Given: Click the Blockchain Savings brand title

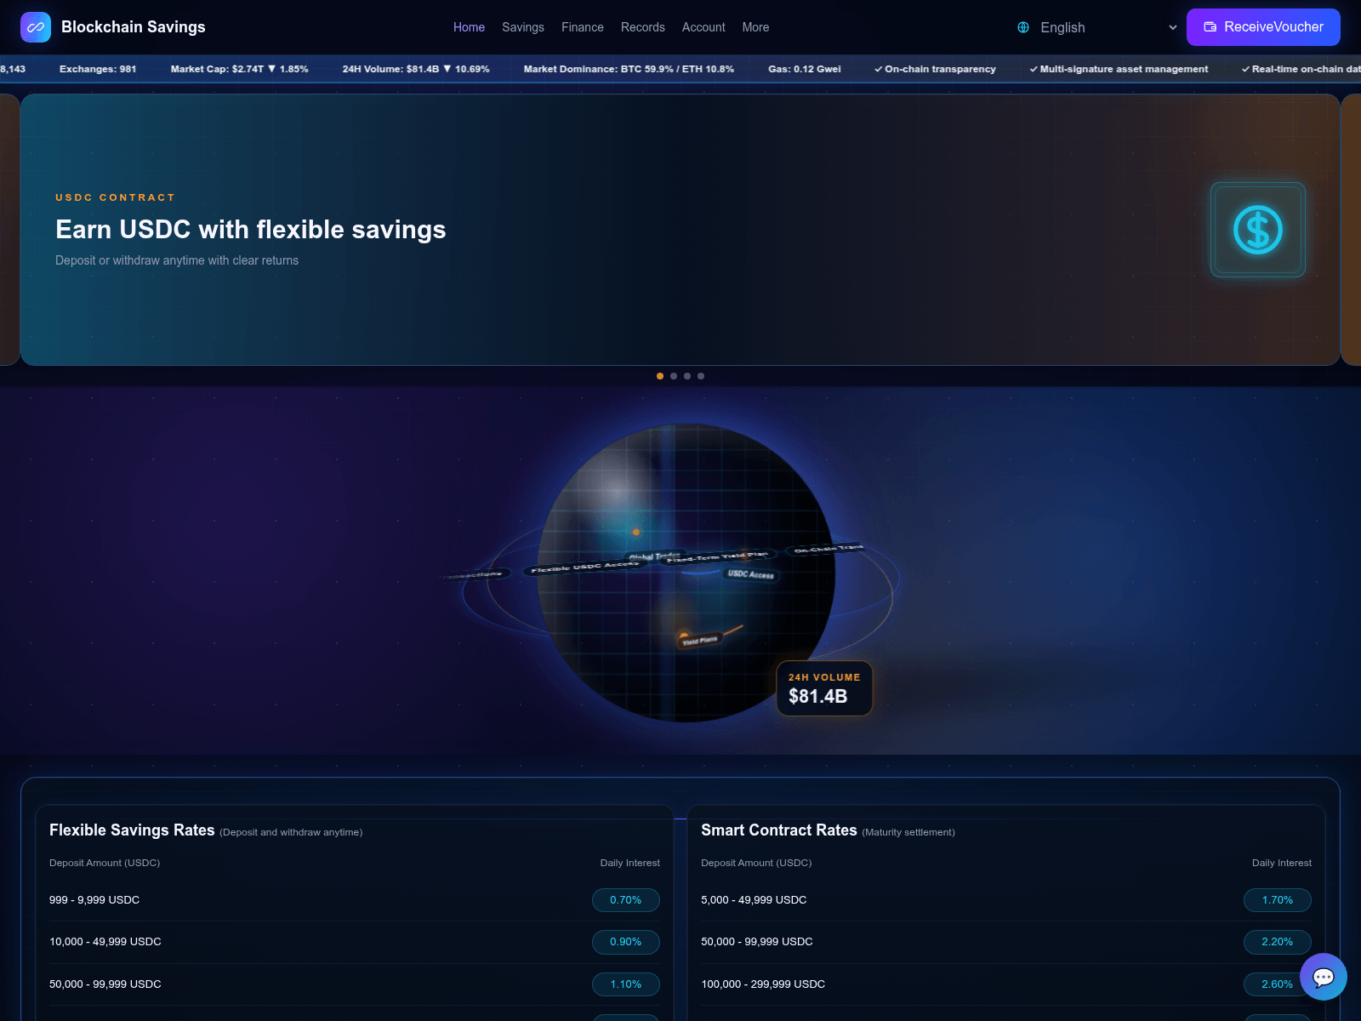Looking at the screenshot, I should 134,27.
